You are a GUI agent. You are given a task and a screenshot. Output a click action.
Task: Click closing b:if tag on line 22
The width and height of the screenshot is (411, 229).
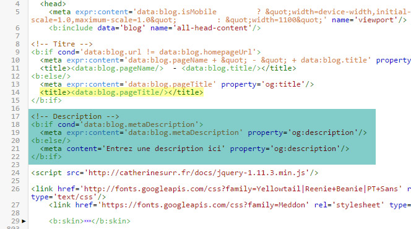tap(46, 157)
